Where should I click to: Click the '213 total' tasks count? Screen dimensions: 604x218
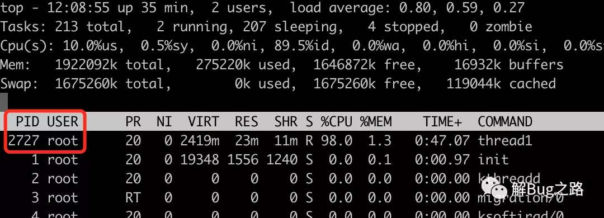coord(90,27)
